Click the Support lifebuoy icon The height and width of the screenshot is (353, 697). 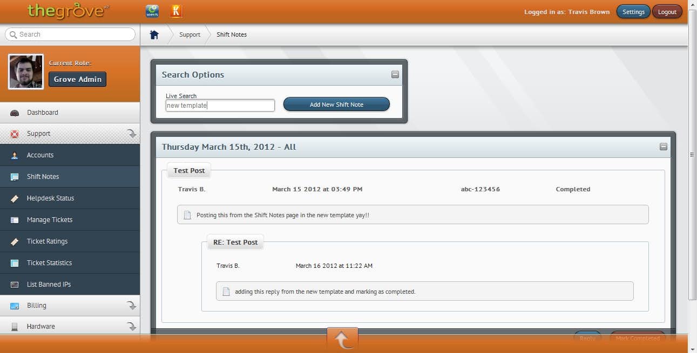click(15, 134)
